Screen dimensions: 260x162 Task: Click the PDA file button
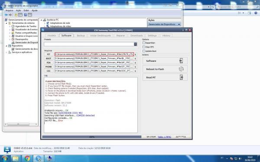click(x=49, y=63)
